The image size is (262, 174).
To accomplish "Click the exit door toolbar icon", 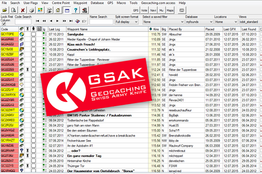I will coord(85,10).
